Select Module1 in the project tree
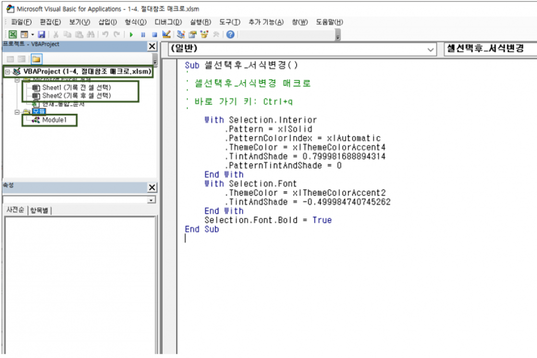Viewport: 537px width, 358px height. click(54, 120)
